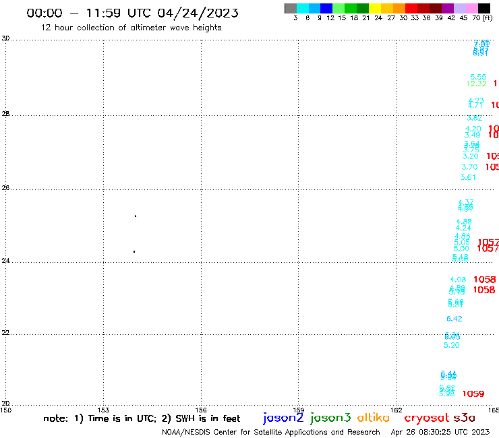Click the wave height value '4.08'
Screen dimensions: 499x438
click(458, 280)
